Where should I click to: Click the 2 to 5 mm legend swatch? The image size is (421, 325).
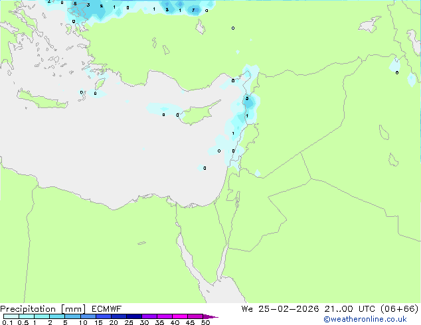coord(57,316)
